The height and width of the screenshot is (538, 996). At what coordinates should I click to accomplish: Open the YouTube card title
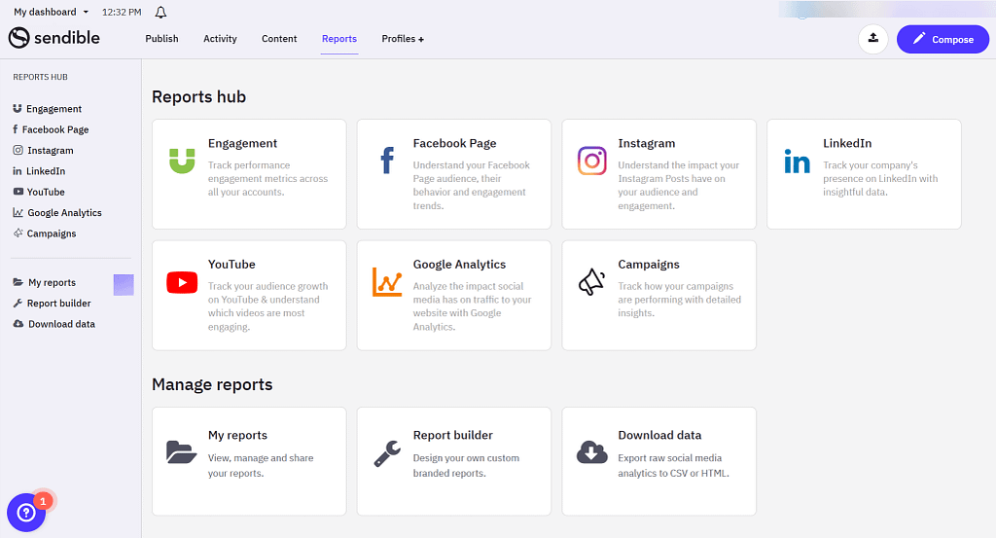click(x=231, y=265)
